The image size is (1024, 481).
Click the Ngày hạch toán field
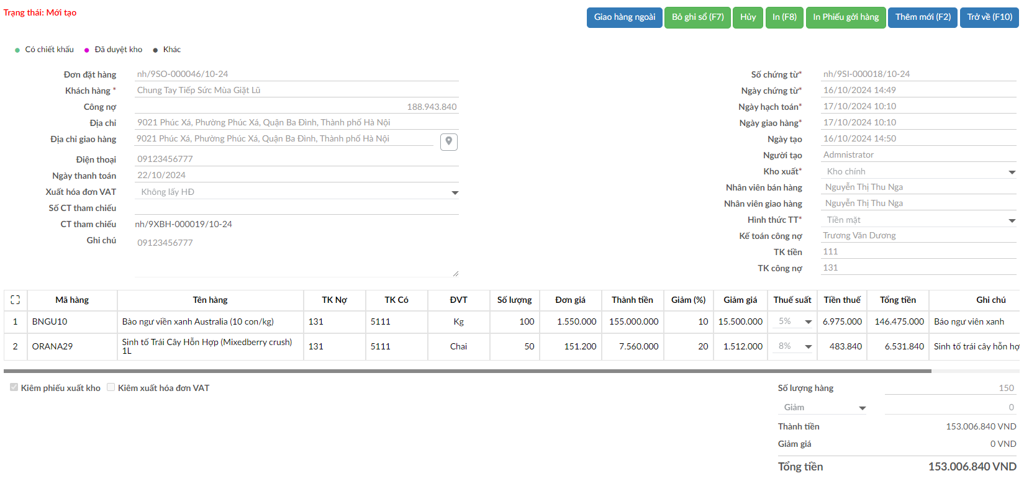pyautogui.click(x=919, y=106)
